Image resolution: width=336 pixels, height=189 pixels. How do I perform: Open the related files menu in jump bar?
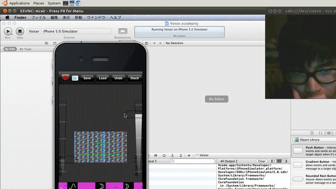pos(146,43)
